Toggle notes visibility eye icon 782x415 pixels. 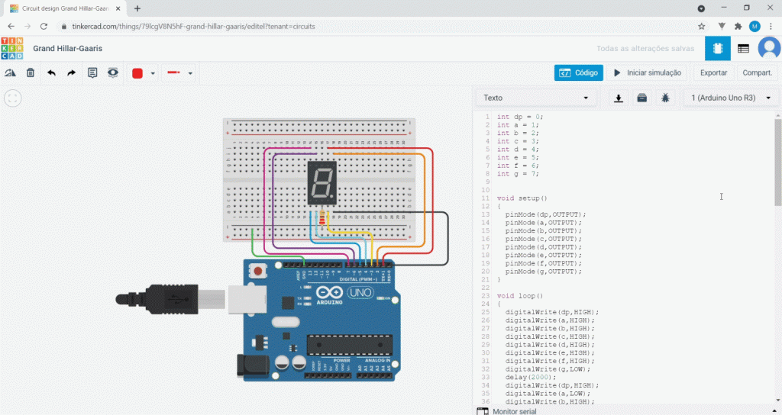(113, 73)
